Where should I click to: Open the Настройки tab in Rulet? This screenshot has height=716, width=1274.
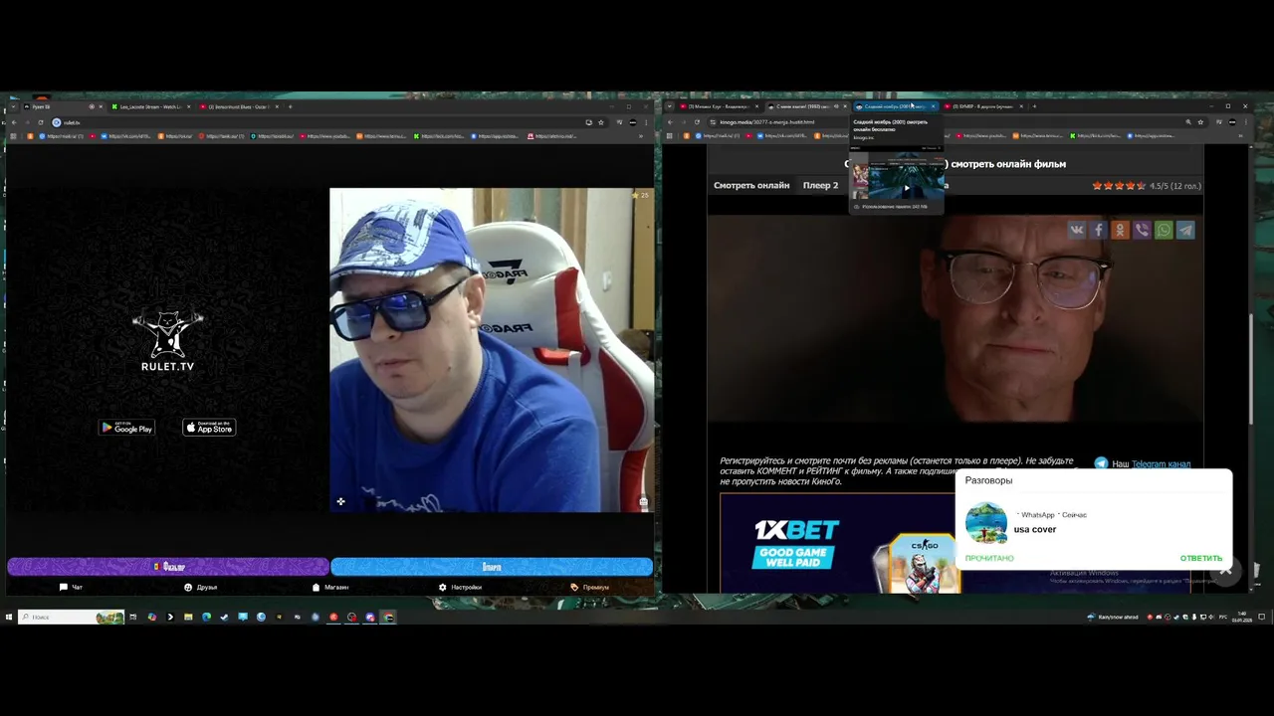click(460, 588)
